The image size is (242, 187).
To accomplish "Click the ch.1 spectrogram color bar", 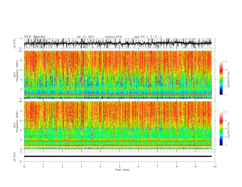I will click(221, 78).
